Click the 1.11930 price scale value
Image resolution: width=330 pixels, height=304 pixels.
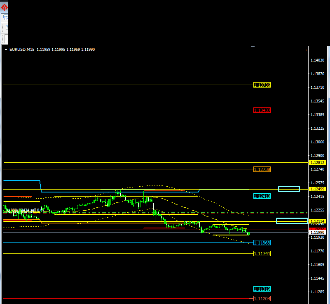pyautogui.click(x=317, y=237)
